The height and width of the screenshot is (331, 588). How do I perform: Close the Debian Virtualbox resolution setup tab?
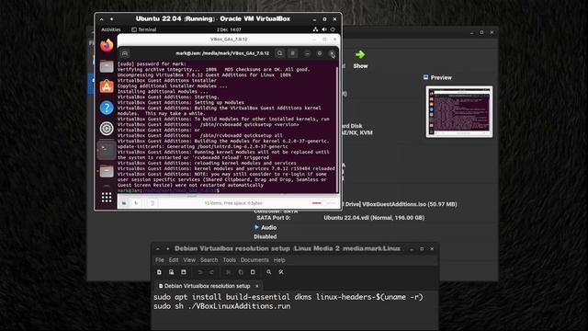tap(257, 286)
